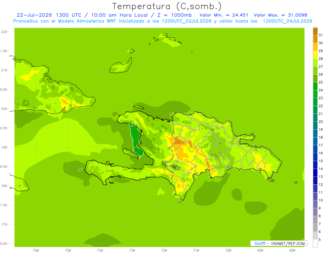The image size is (328, 254).
Task: Click the yellow colorbar swatch between 28 and 29
Action: tap(315, 55)
